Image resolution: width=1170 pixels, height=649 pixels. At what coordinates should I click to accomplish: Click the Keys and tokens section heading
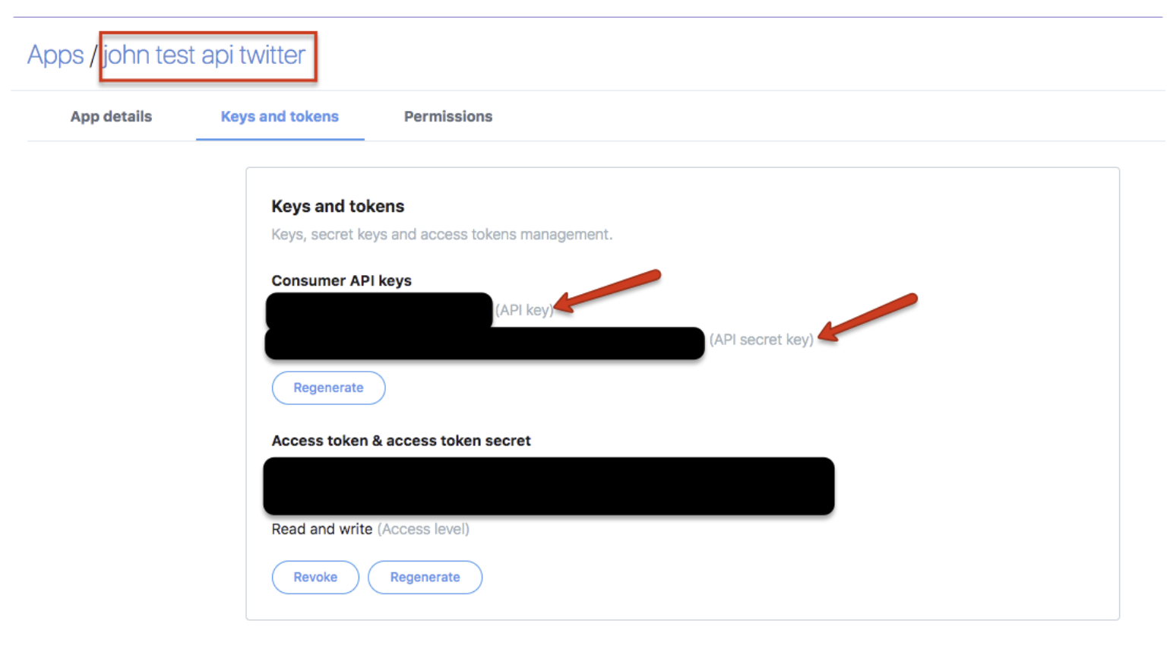(x=338, y=207)
